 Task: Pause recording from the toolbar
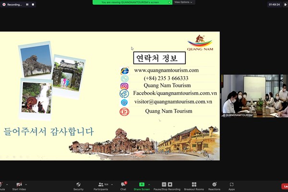(164, 184)
